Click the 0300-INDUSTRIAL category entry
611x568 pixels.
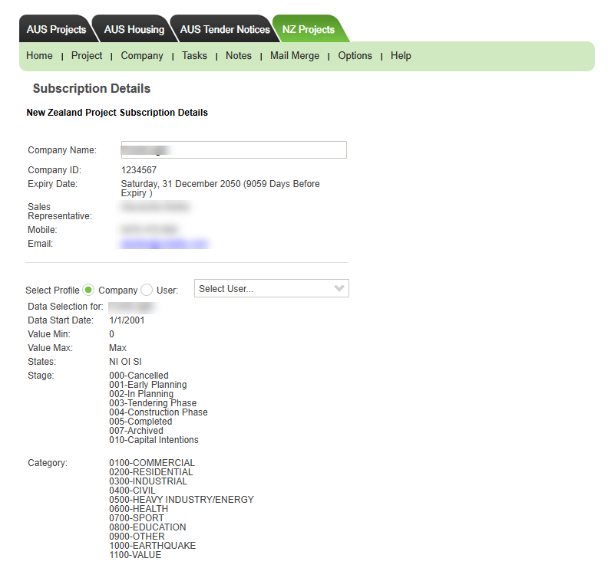coord(148,481)
